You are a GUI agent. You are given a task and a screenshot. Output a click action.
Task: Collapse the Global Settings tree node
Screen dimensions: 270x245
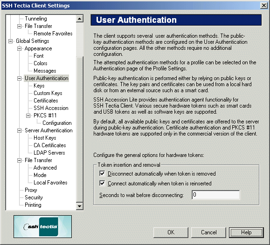point(11,41)
